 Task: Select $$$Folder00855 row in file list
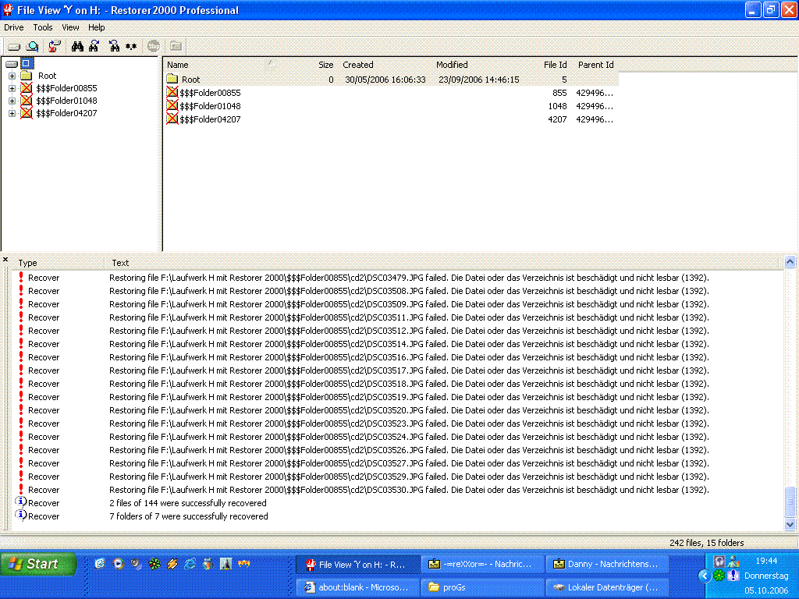click(392, 93)
